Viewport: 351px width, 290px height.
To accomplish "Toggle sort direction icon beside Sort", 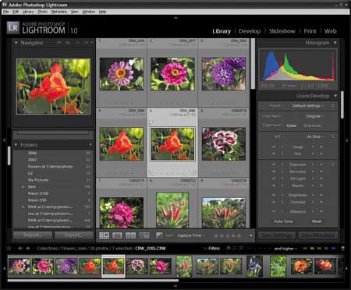I will click(159, 235).
